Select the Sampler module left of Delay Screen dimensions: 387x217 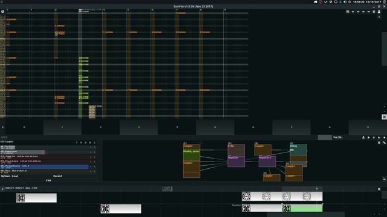coord(262,150)
